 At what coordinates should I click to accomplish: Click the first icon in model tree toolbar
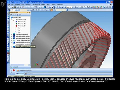point(11,15)
